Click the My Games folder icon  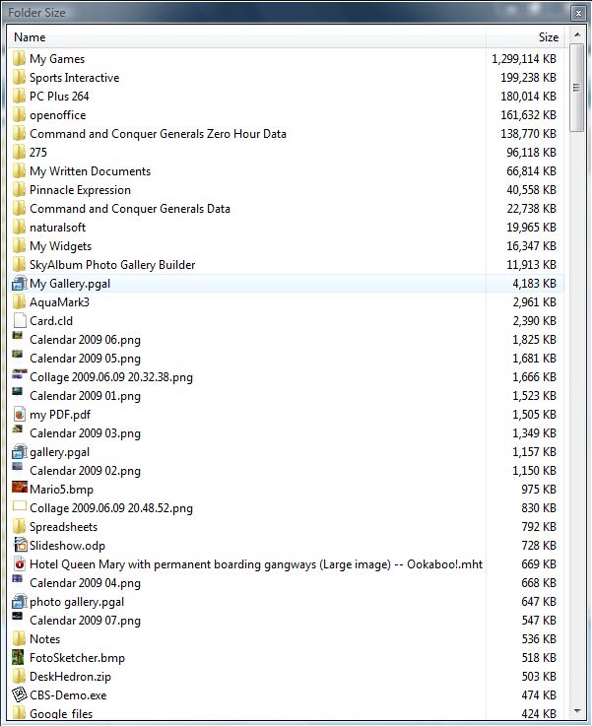pyautogui.click(x=19, y=59)
